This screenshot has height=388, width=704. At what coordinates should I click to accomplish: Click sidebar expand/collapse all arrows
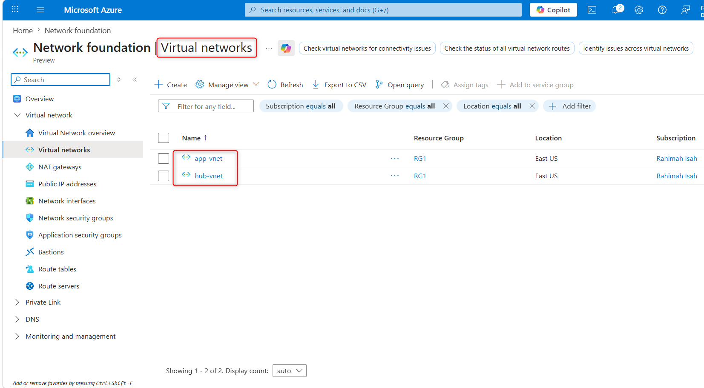[119, 80]
